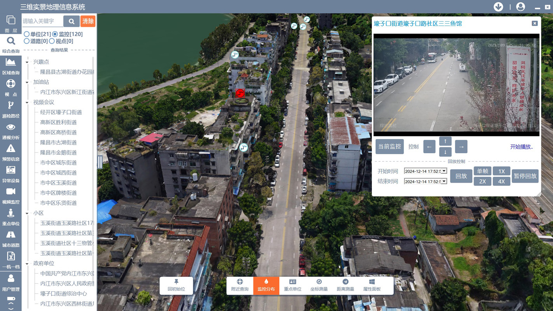Open the 图层 layers sidebar icon

pyautogui.click(x=10, y=24)
